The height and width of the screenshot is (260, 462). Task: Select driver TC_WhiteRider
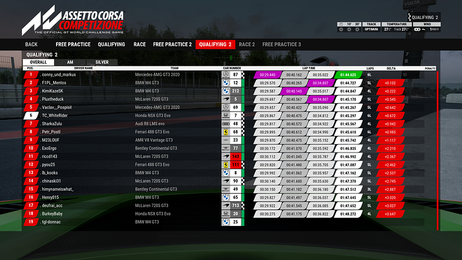click(54, 116)
